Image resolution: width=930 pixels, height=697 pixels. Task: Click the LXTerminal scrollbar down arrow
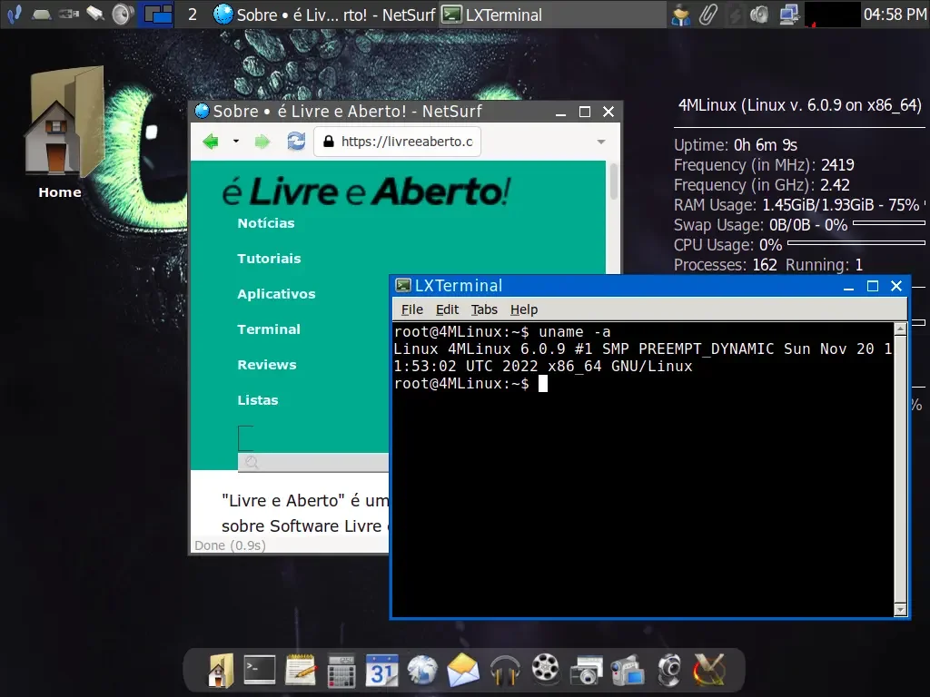[900, 609]
